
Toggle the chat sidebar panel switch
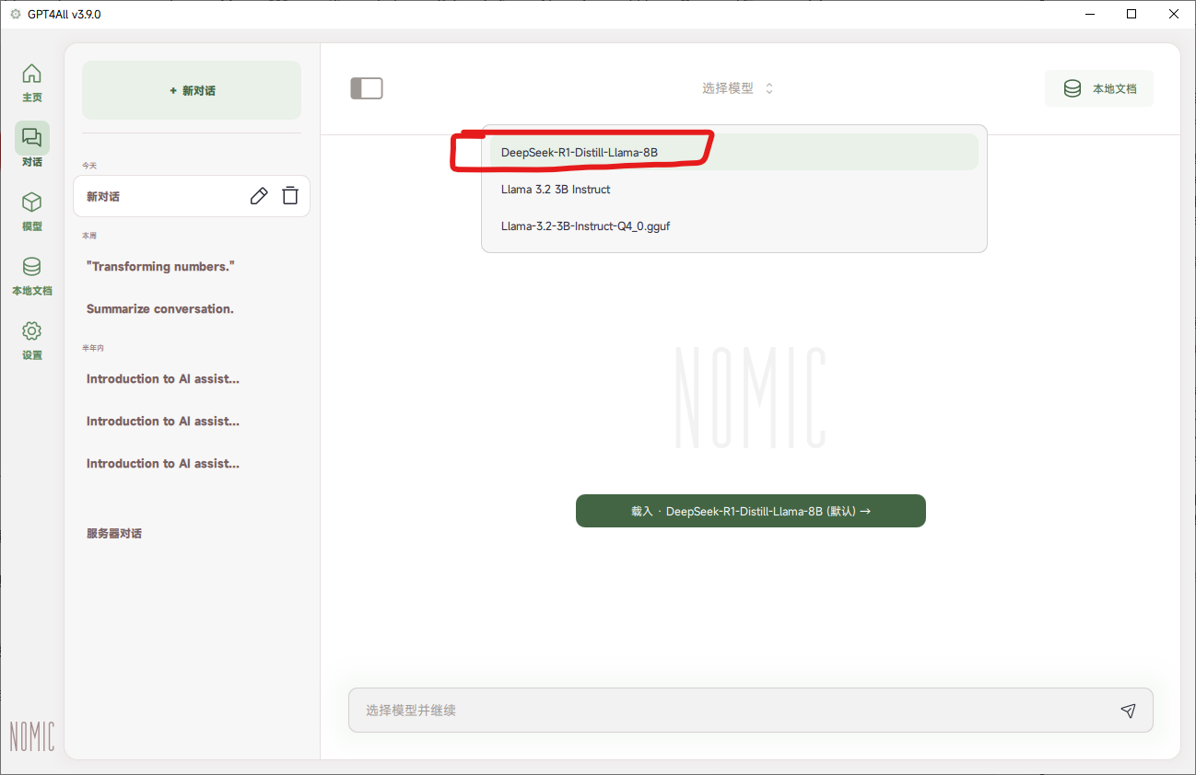coord(367,88)
